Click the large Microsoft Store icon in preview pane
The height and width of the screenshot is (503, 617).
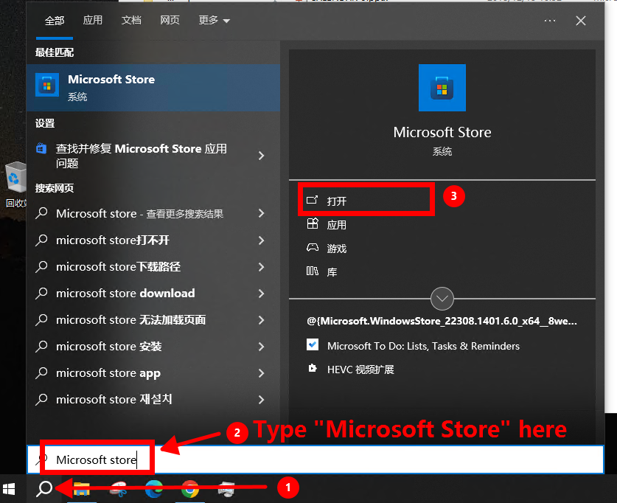click(x=442, y=88)
